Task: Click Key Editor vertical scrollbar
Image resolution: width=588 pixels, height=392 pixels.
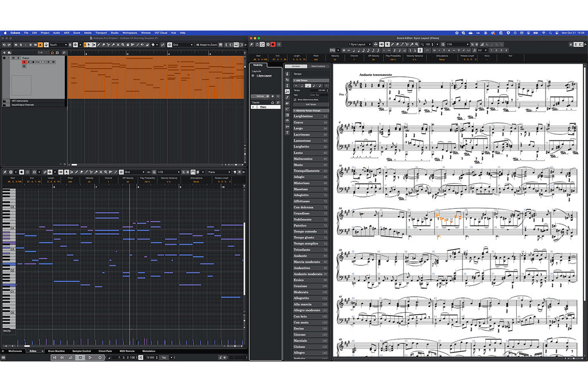Action: click(x=244, y=259)
